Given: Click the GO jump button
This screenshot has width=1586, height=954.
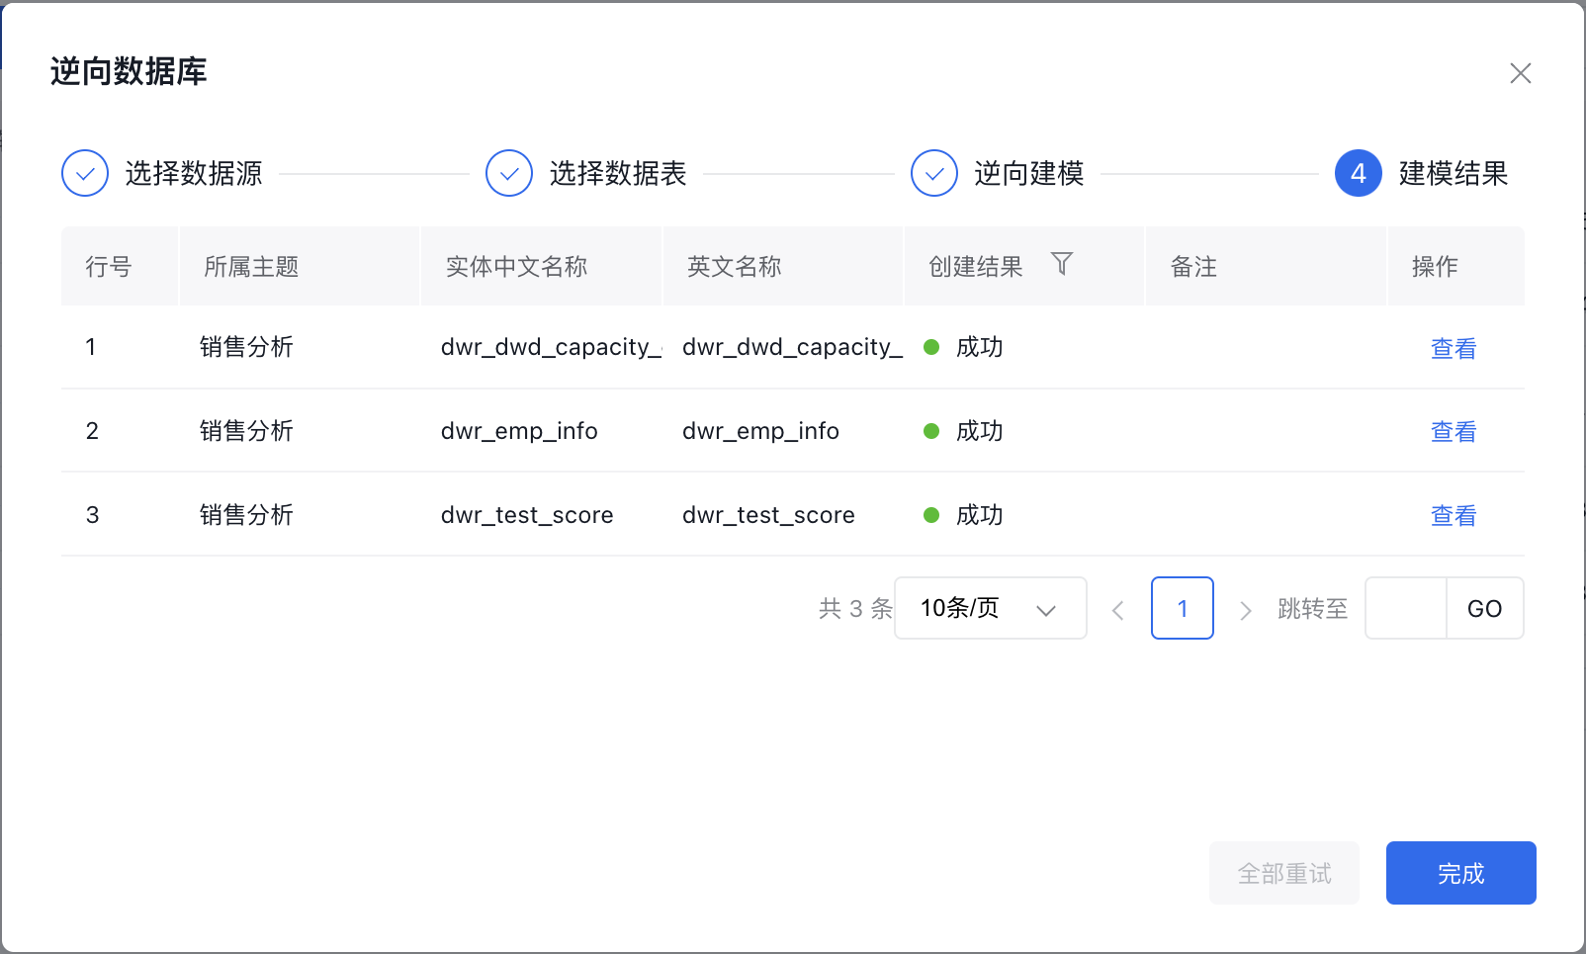Looking at the screenshot, I should 1484,608.
